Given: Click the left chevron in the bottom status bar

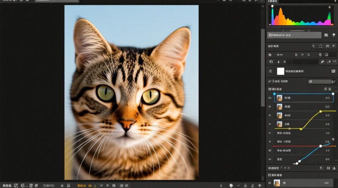Looking at the screenshot, I should [221, 185].
